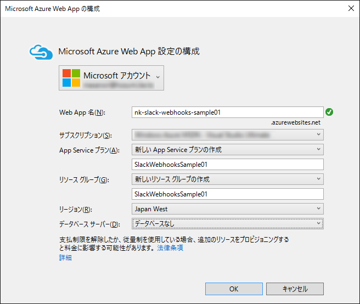This screenshot has width=360, height=304.
Task: Click the Microsoft four-color logo
Action: coord(71,78)
